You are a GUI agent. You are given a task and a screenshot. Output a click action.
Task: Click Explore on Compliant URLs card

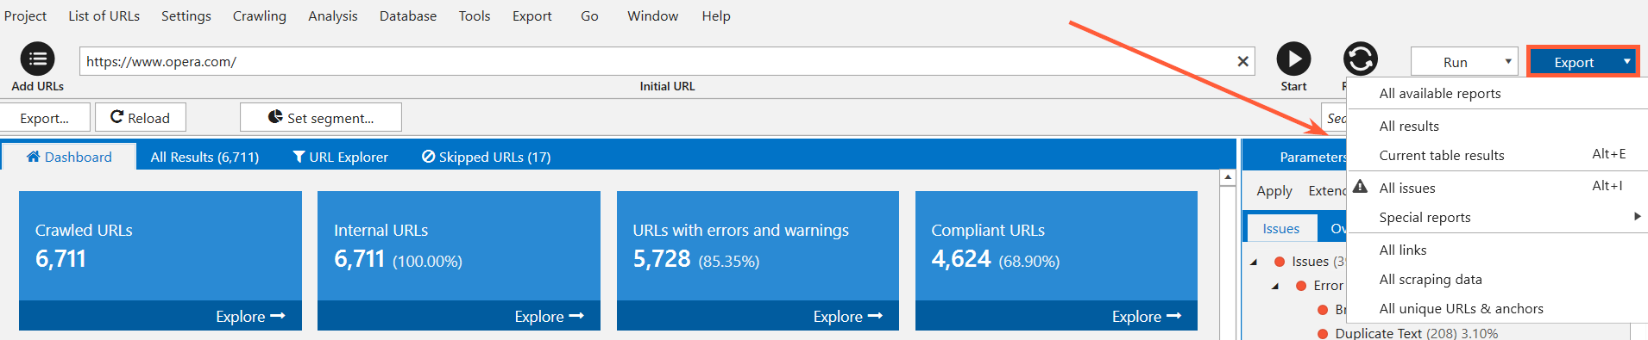[x=1146, y=316]
